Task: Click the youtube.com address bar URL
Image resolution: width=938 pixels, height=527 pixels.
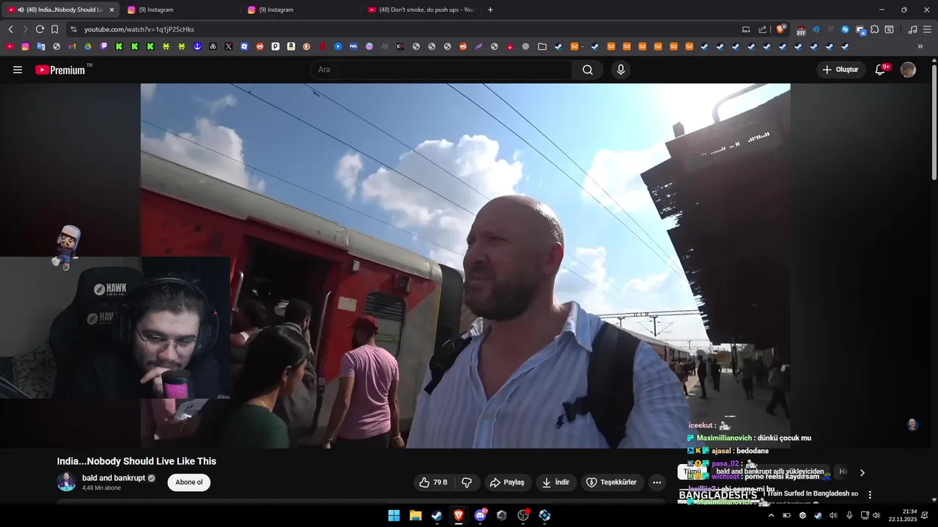Action: click(x=139, y=29)
